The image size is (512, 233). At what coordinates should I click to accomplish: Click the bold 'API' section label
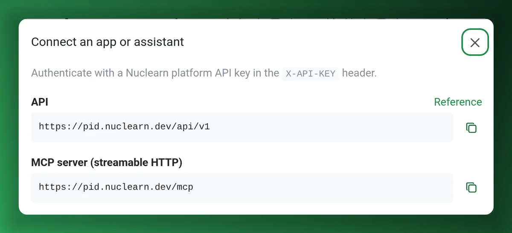coord(40,102)
